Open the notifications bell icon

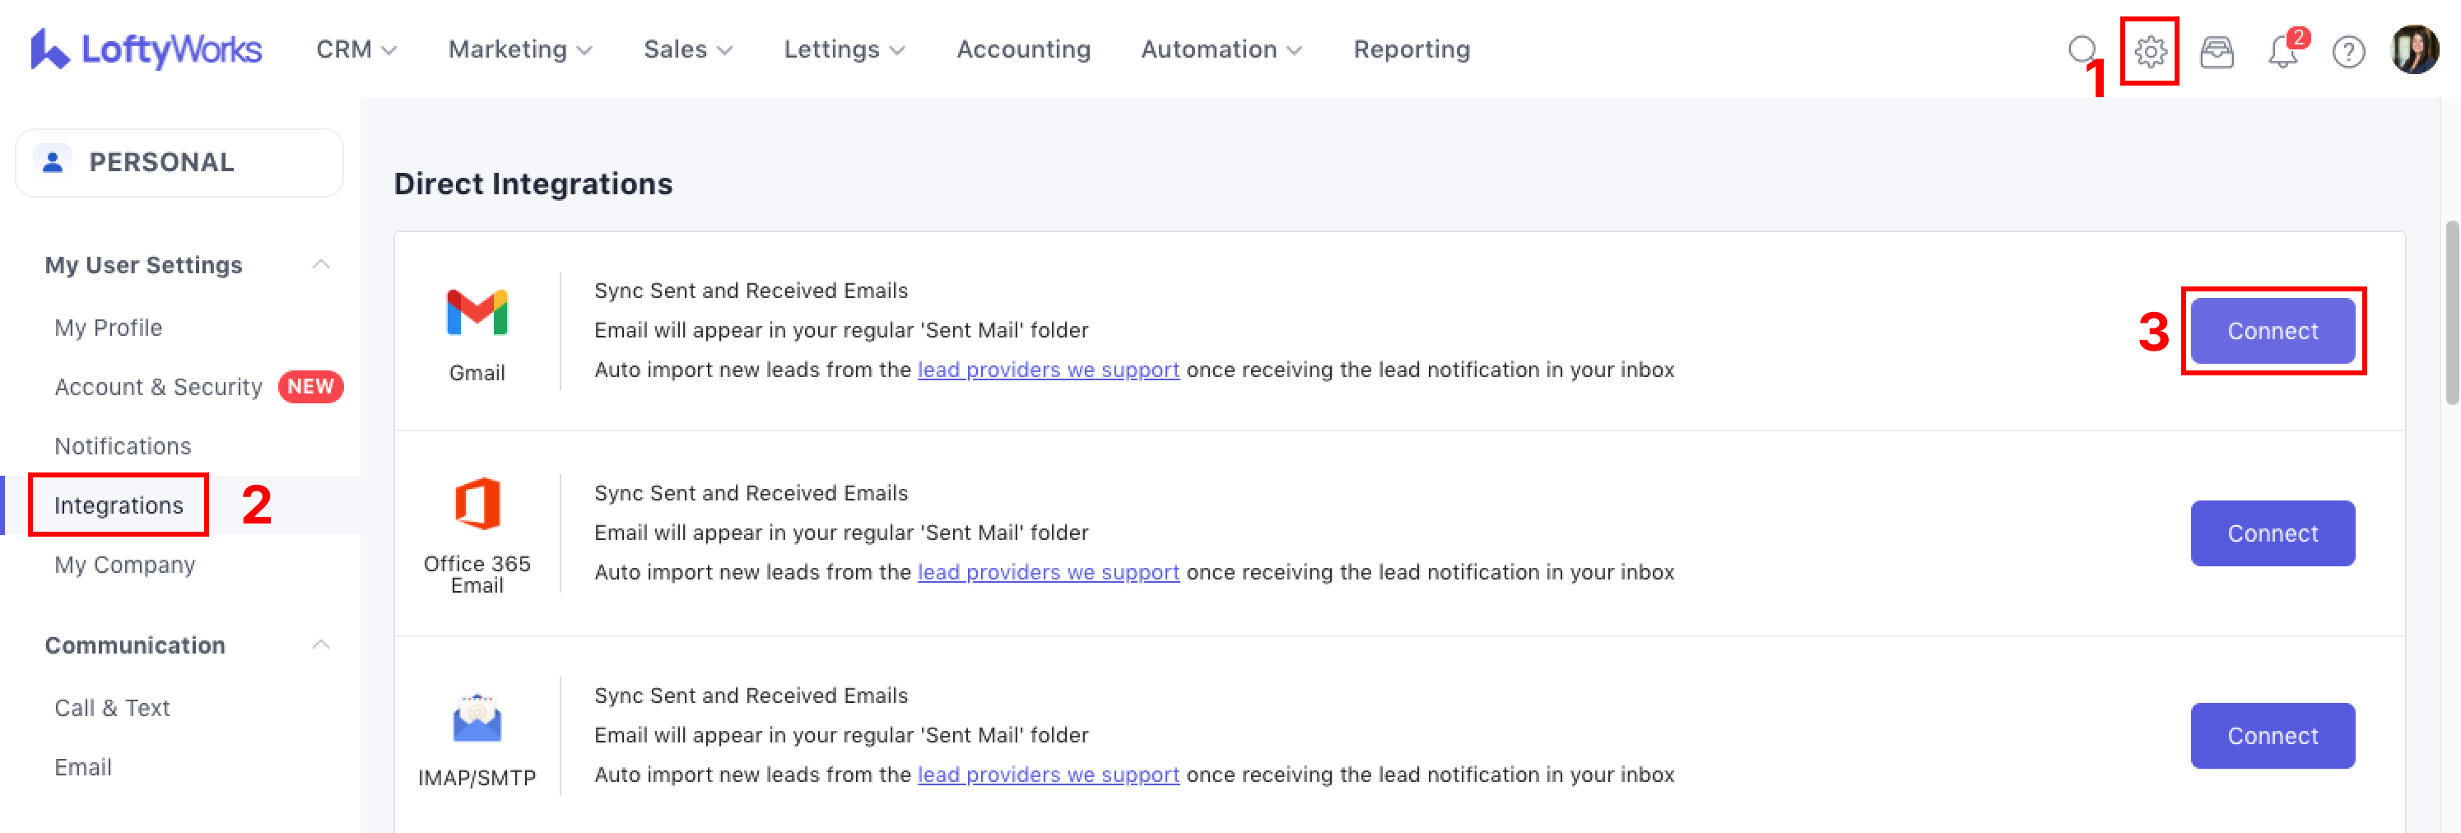(x=2283, y=52)
